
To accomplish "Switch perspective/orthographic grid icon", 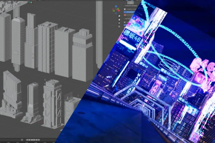I will pos(119,27).
